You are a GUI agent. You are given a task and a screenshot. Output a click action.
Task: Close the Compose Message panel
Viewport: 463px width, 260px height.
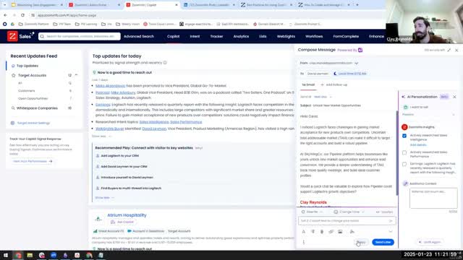[x=456, y=50]
